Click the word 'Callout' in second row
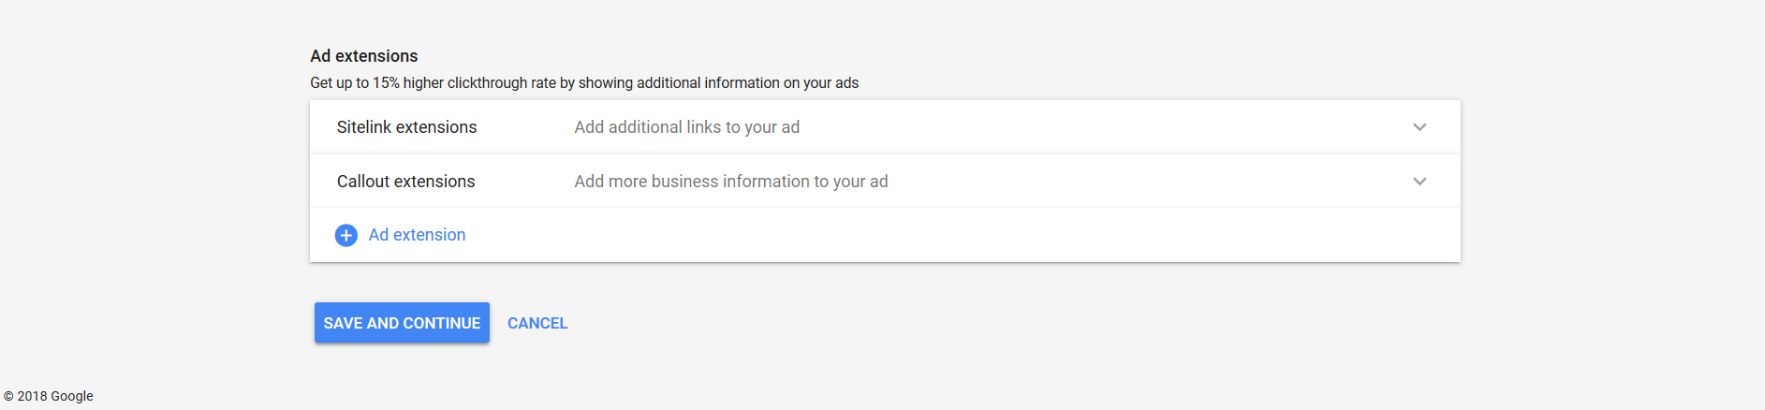1765x410 pixels. pyautogui.click(x=362, y=182)
